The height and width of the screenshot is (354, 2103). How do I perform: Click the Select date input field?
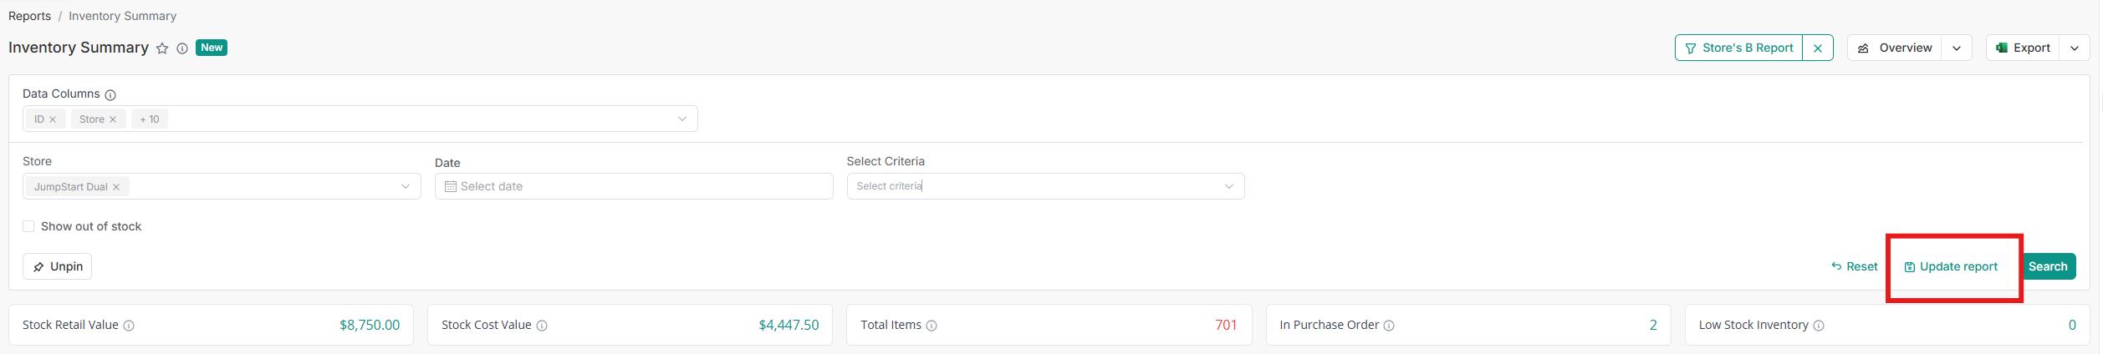click(x=633, y=186)
